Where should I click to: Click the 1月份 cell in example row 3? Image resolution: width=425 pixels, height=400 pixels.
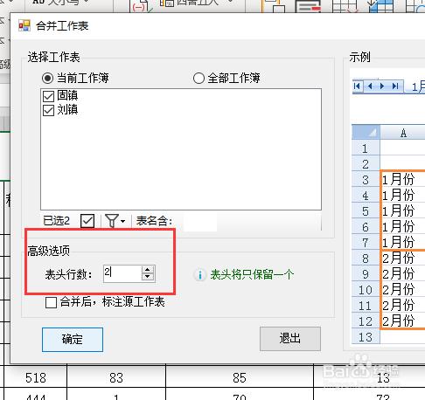403,179
